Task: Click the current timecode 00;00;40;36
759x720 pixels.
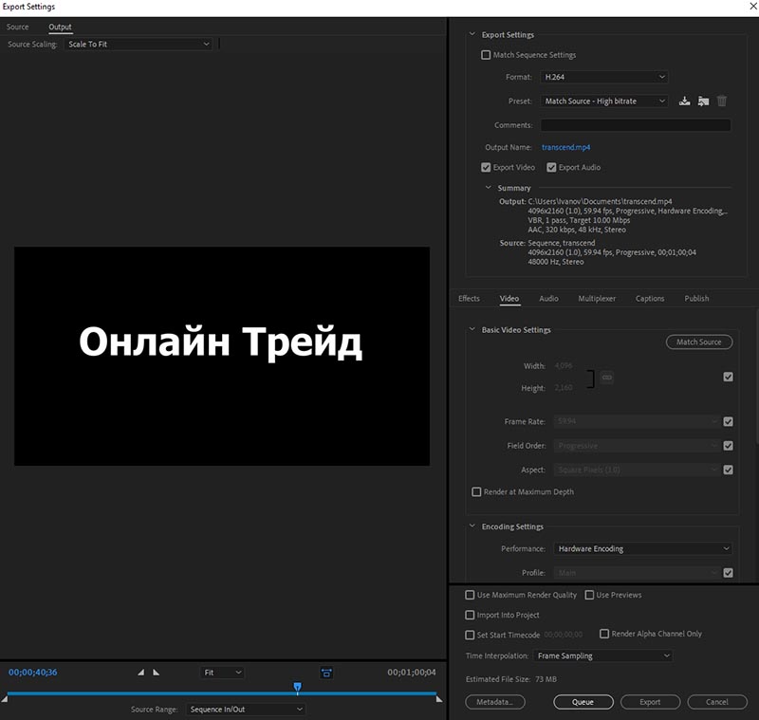Action: pyautogui.click(x=33, y=672)
